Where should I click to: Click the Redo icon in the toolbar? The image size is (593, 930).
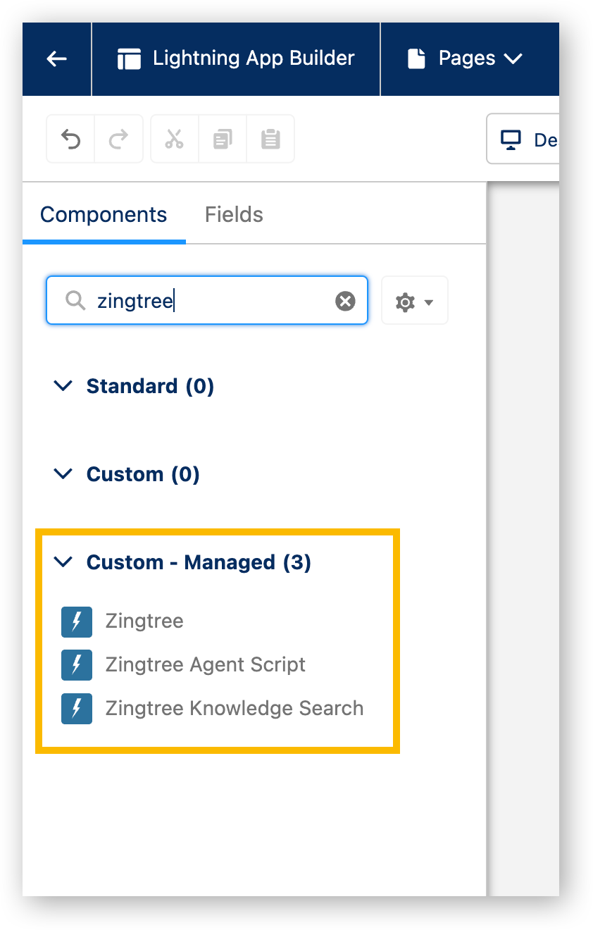click(118, 138)
